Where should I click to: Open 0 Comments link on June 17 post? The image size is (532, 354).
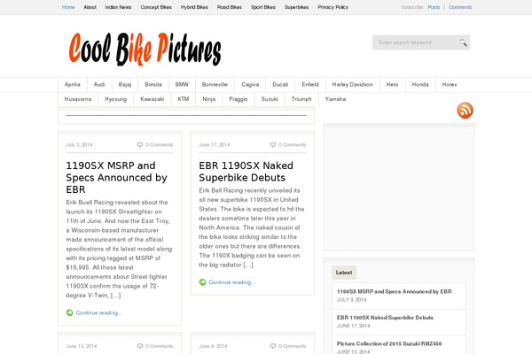coord(292,144)
